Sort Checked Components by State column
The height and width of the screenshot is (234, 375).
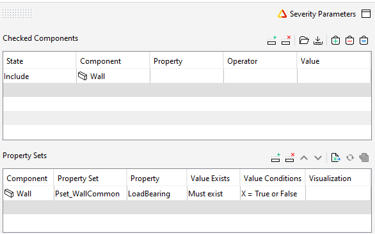point(40,61)
